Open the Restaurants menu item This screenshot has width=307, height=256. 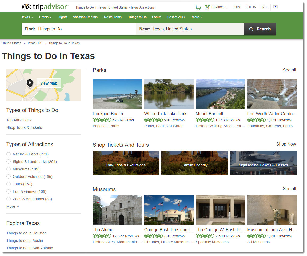[113, 17]
